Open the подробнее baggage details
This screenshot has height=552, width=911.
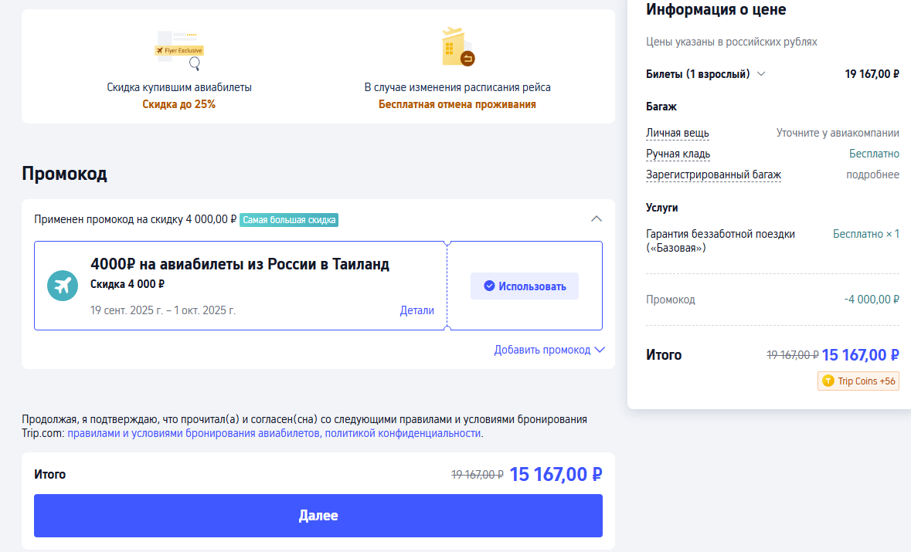(872, 174)
